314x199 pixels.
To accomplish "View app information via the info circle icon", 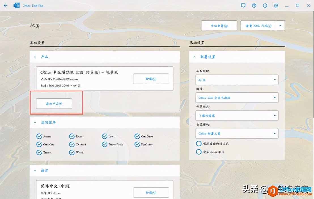I will [x=265, y=5].
